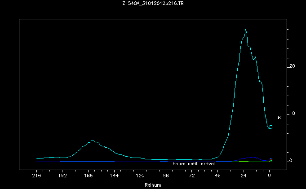This screenshot has height=189, width=306.
Task: Select the x-axis tick label 144
Action: (114, 176)
